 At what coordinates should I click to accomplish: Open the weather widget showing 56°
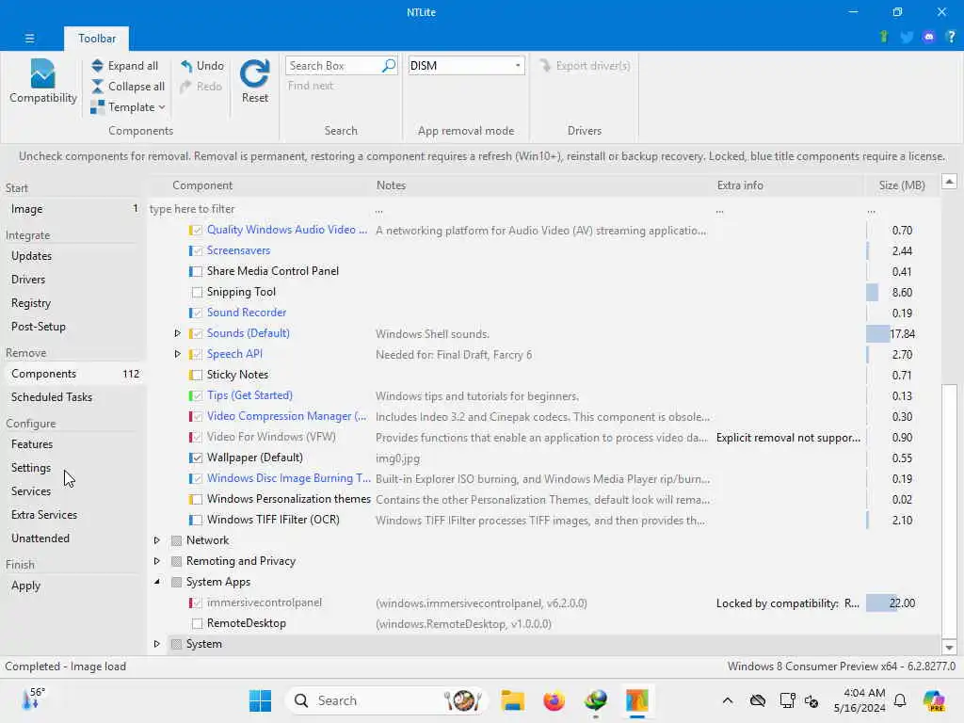tap(33, 699)
